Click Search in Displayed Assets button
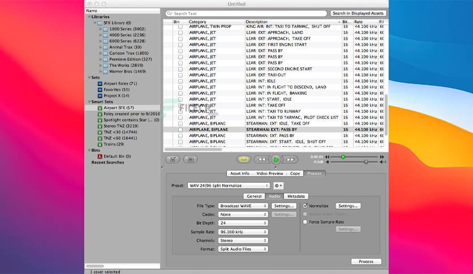 pyautogui.click(x=358, y=13)
